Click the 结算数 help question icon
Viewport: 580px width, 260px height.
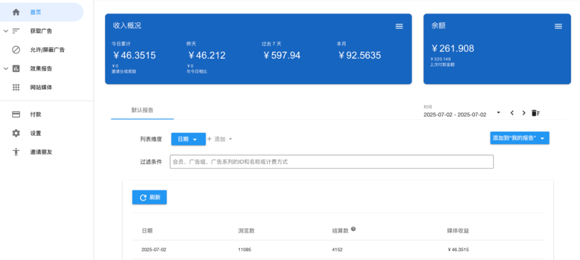tap(353, 229)
